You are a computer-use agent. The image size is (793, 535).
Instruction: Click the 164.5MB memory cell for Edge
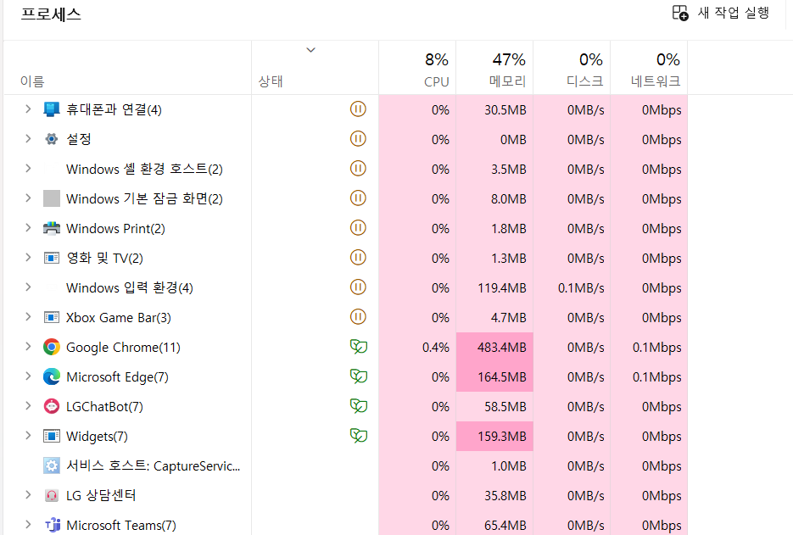tap(494, 376)
